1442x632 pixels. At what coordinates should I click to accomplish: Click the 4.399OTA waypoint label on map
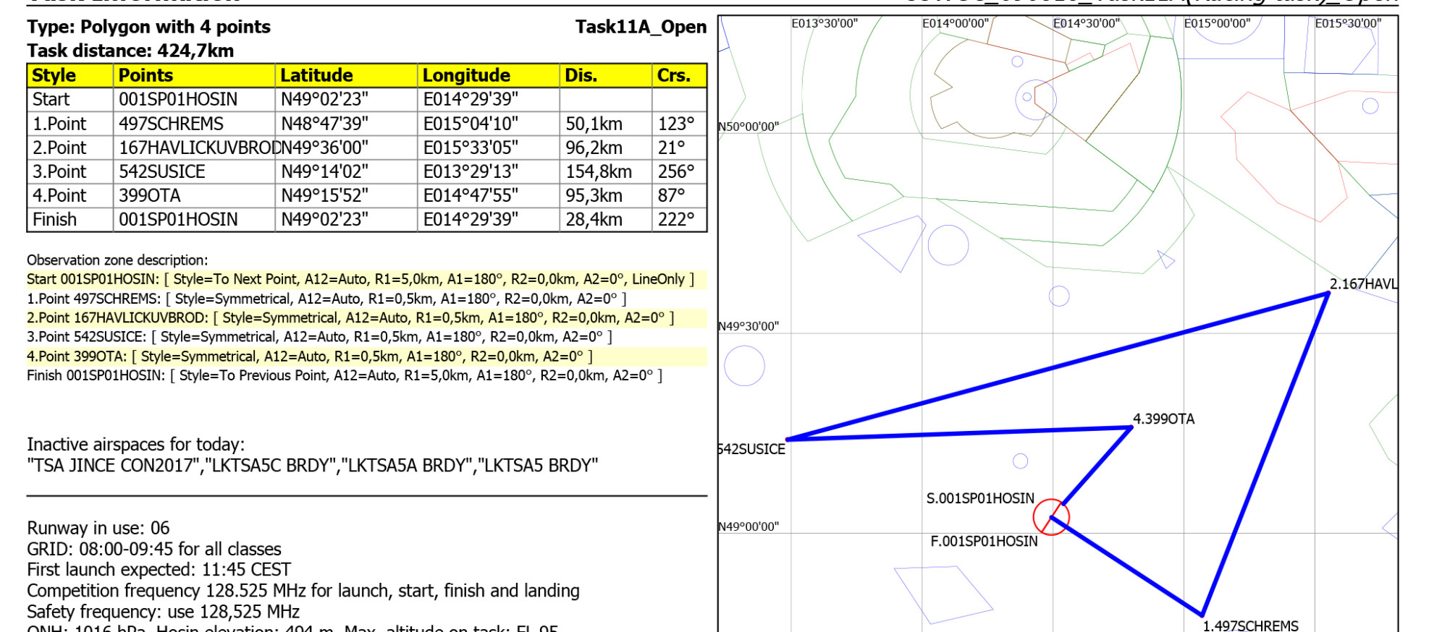point(1163,419)
